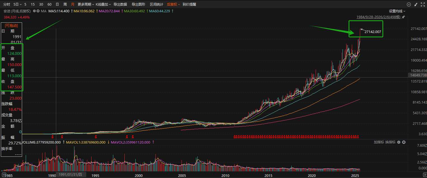Click the 150.000 high price value
The image size is (427, 178).
15,65
